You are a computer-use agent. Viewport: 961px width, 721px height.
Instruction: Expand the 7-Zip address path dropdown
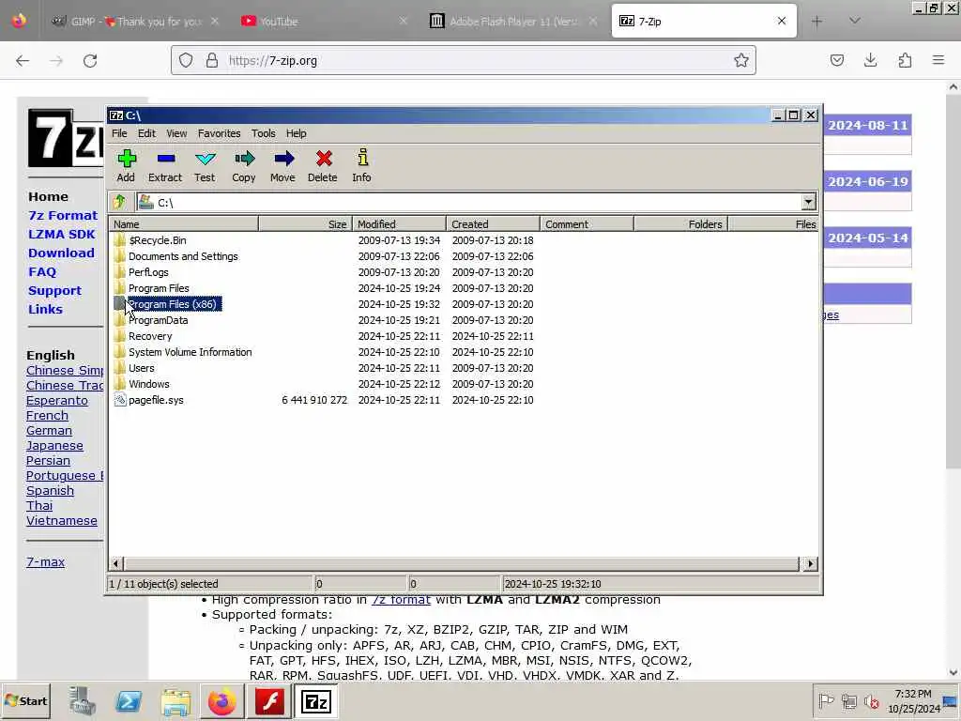pyautogui.click(x=808, y=202)
